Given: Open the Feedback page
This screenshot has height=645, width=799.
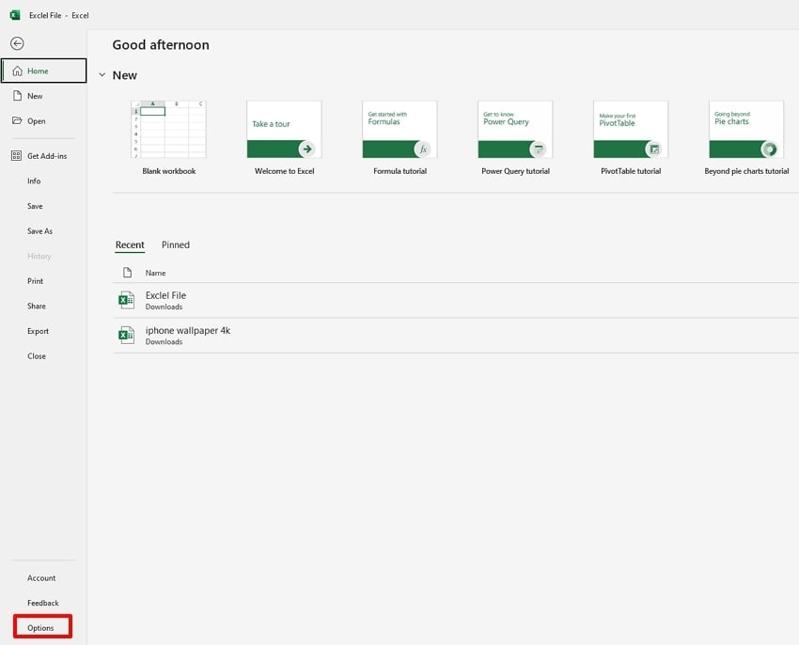Looking at the screenshot, I should 43,603.
